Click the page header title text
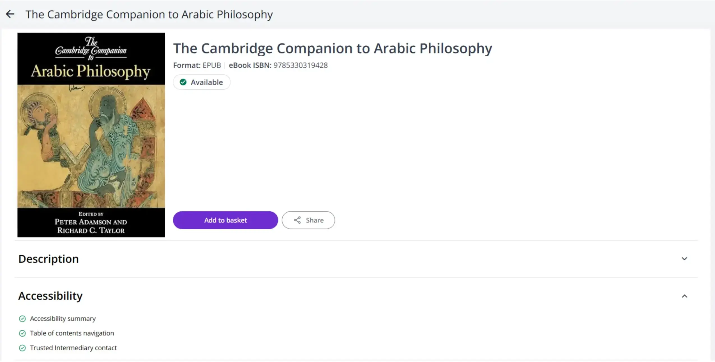The height and width of the screenshot is (362, 715). [x=149, y=14]
